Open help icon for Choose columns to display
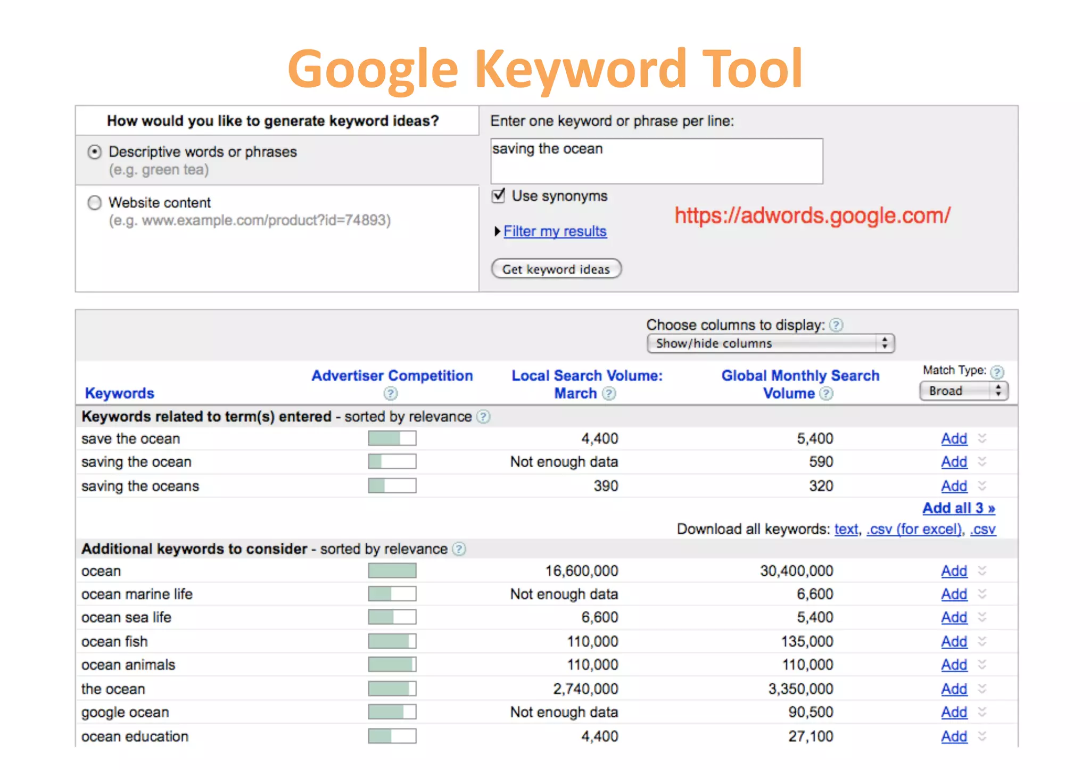Image resolution: width=1090 pixels, height=770 pixels. (x=836, y=325)
